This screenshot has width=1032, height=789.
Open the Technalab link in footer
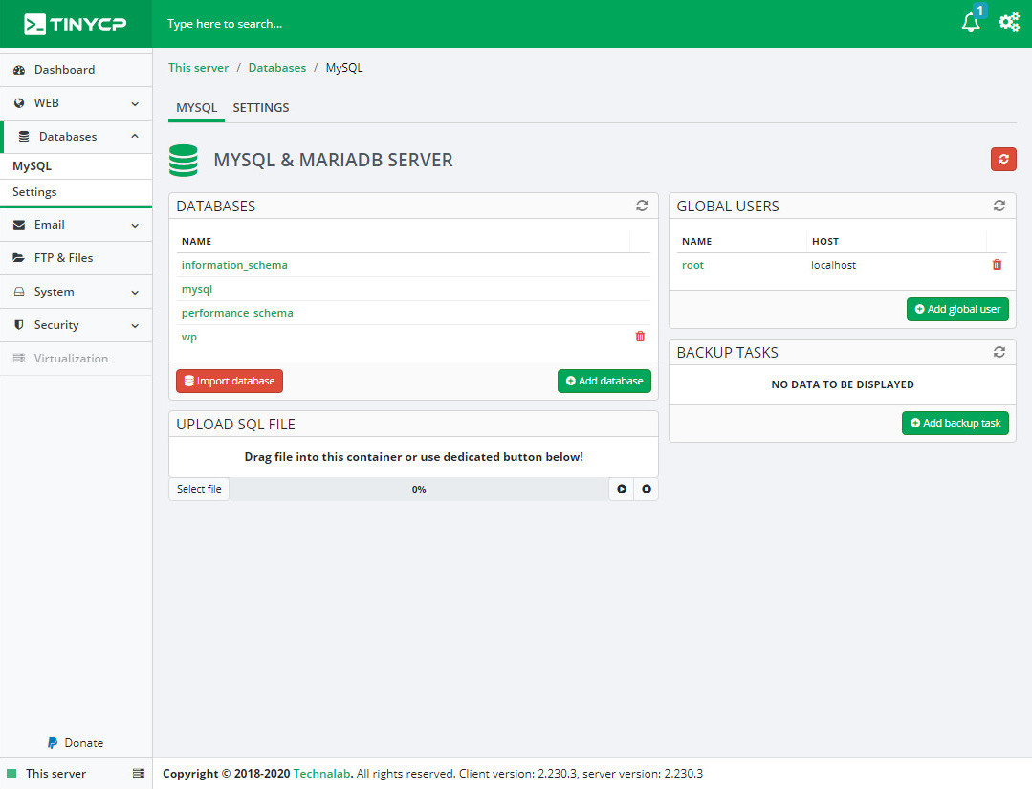[x=321, y=773]
